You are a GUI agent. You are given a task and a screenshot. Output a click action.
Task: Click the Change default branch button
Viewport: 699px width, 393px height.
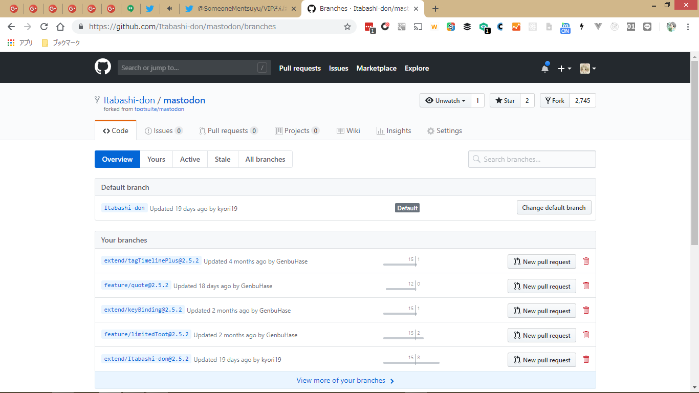pyautogui.click(x=554, y=208)
